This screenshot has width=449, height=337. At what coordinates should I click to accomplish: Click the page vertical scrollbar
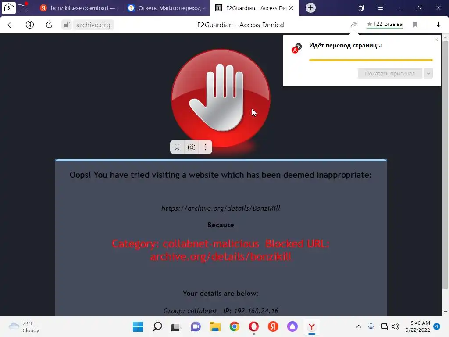445,165
